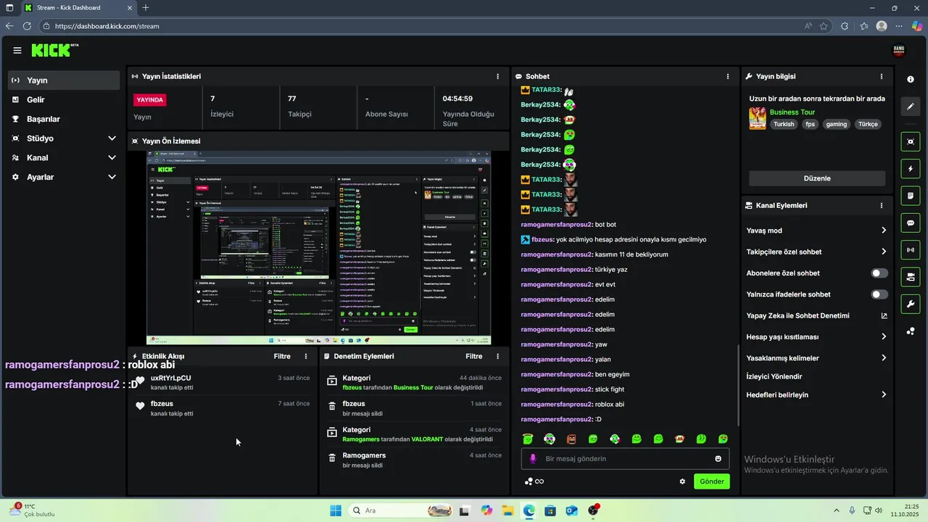This screenshot has height=522, width=928.
Task: Click the Turkish tag chip
Action: tap(784, 124)
